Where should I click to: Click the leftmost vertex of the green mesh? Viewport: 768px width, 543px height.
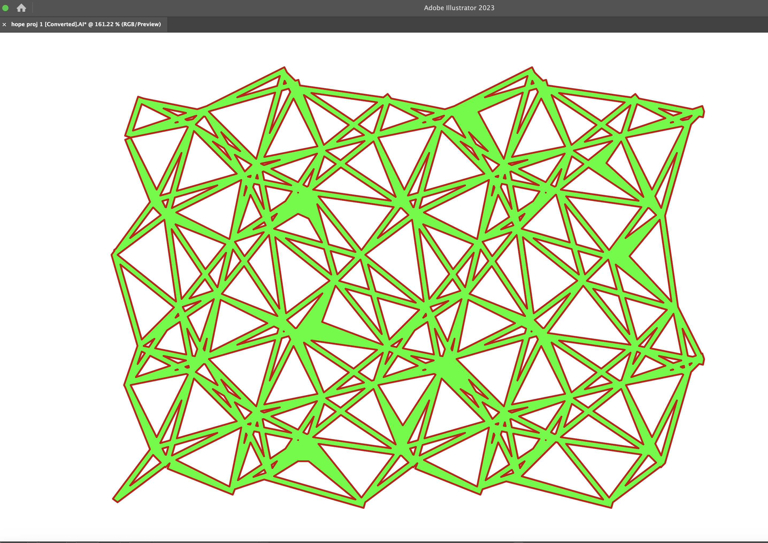click(x=113, y=255)
